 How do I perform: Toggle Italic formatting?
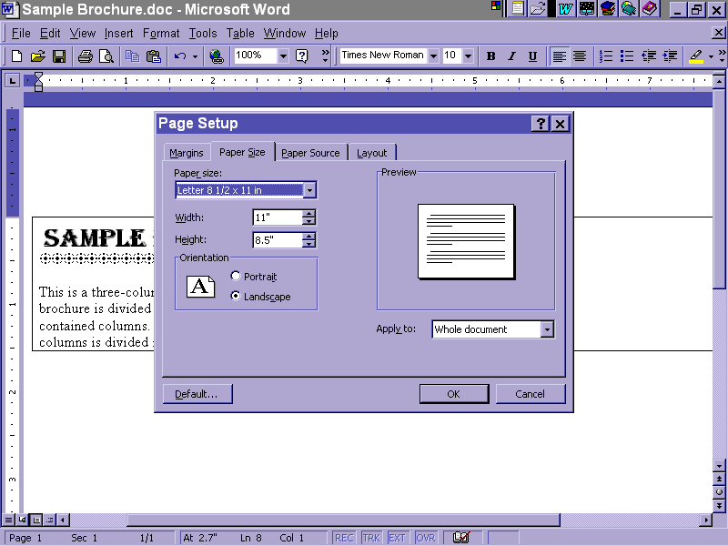(x=512, y=56)
